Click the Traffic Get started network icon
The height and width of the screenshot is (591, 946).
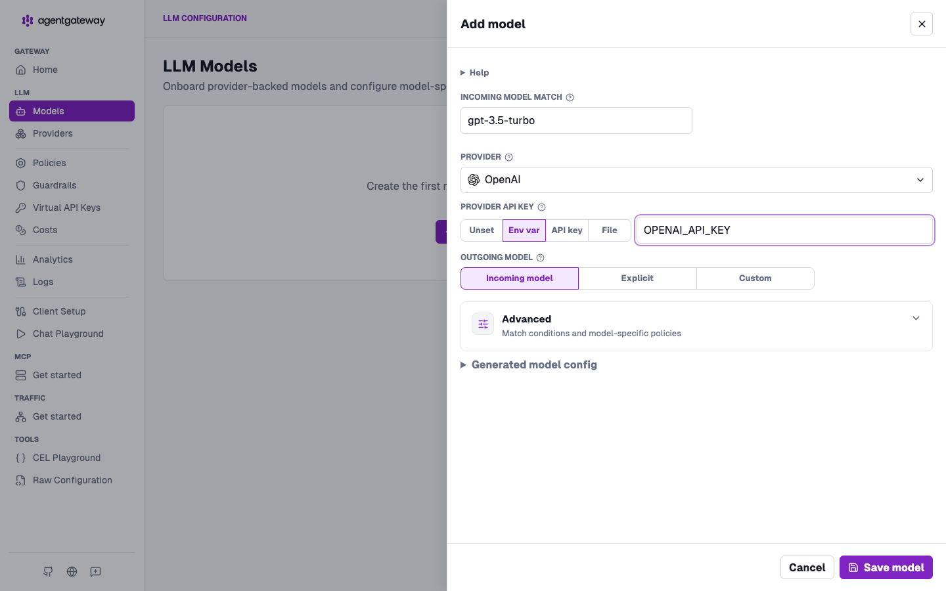tap(21, 416)
